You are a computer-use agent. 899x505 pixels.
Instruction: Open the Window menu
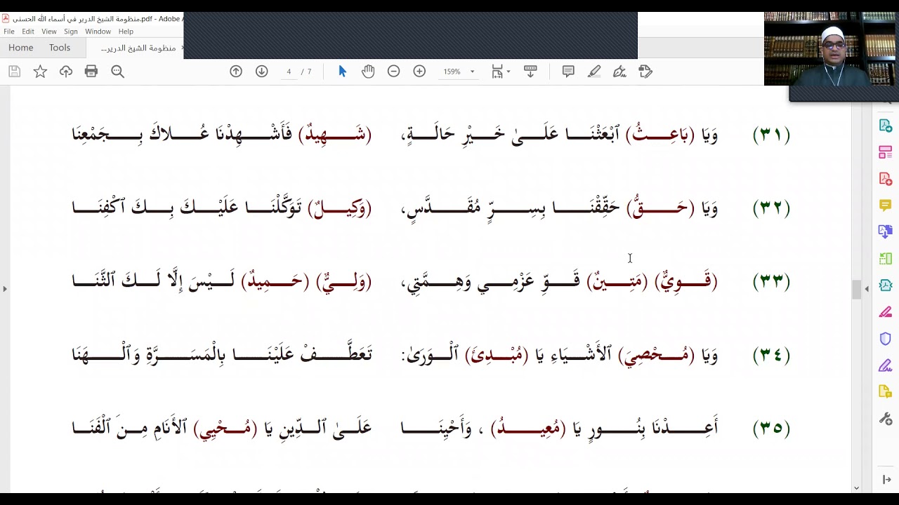tap(98, 32)
